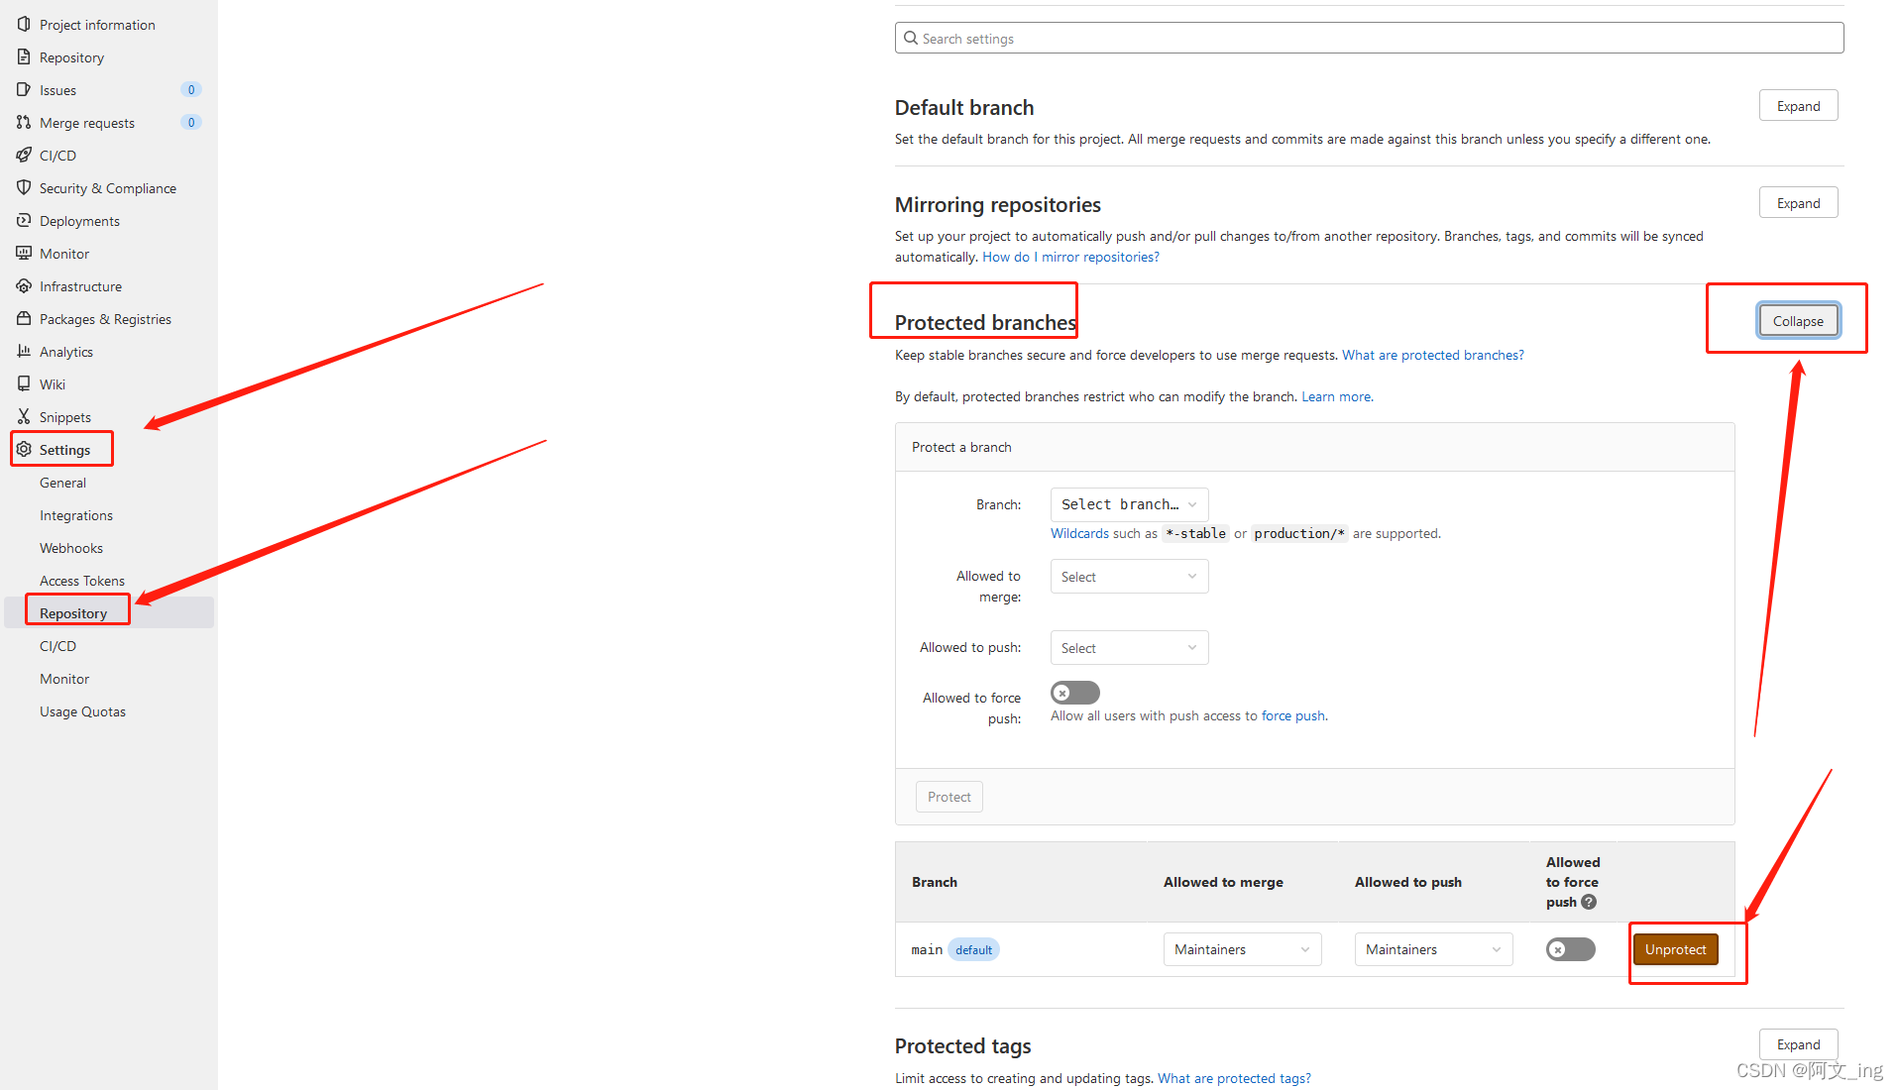Click the Unprotect button for main
The width and height of the screenshot is (1898, 1090).
tap(1675, 949)
